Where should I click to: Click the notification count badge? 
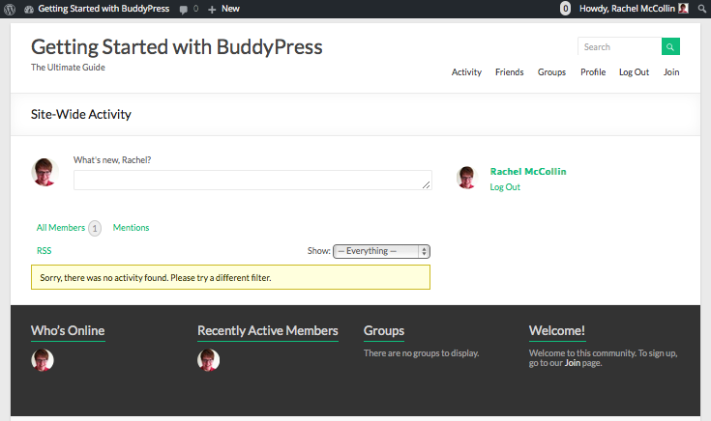click(565, 8)
